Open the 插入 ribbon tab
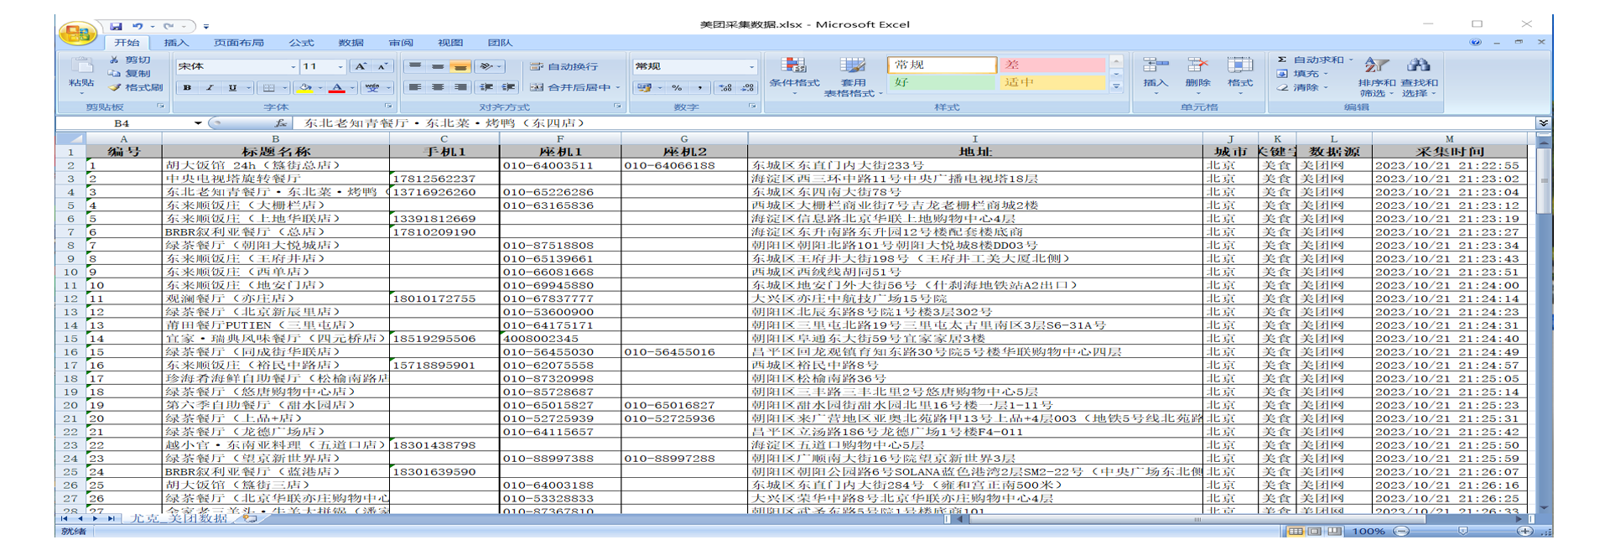 click(176, 43)
